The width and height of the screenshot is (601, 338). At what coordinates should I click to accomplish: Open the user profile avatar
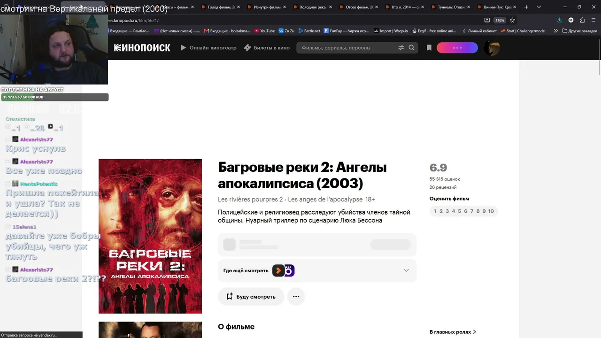click(492, 48)
